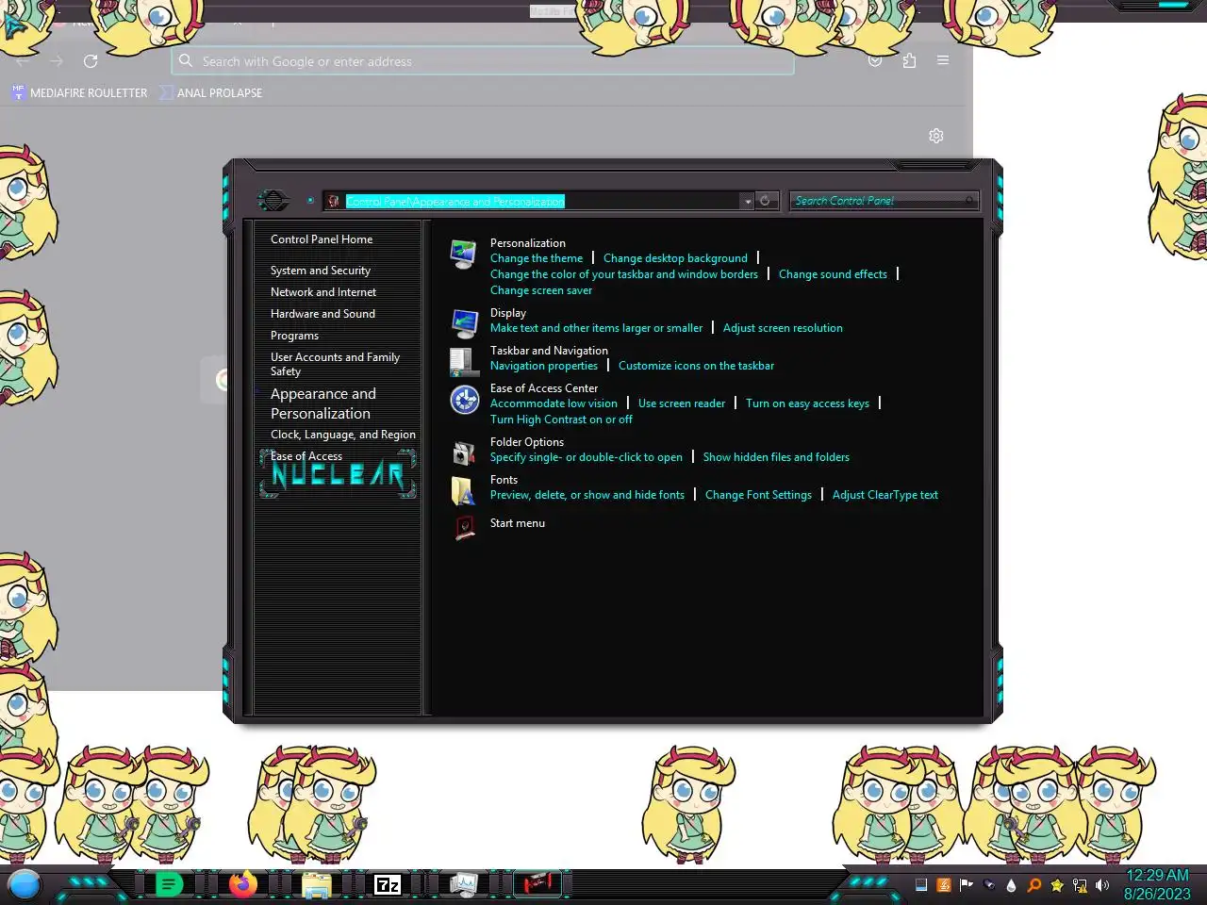Click the Action Center flag tray icon
This screenshot has height=905, width=1207.
[x=967, y=885]
